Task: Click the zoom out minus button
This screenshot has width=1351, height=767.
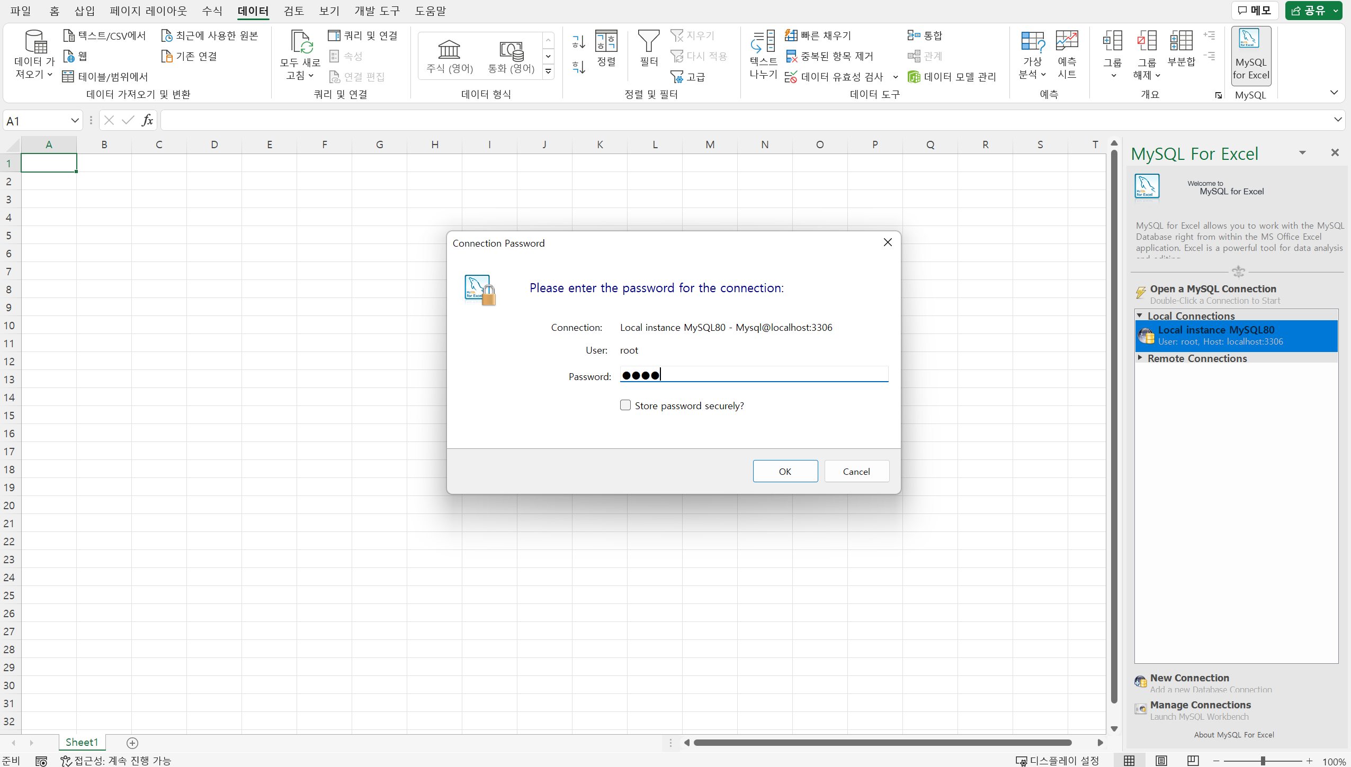Action: (x=1216, y=761)
